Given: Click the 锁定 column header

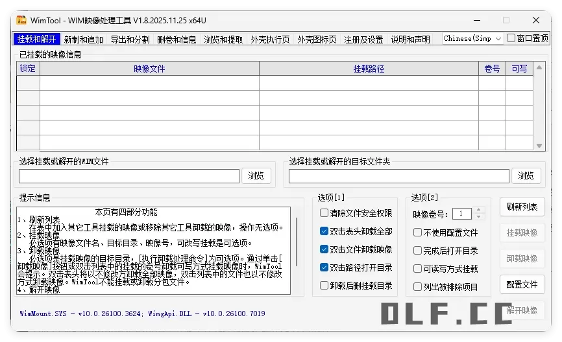Looking at the screenshot, I should pos(28,68).
